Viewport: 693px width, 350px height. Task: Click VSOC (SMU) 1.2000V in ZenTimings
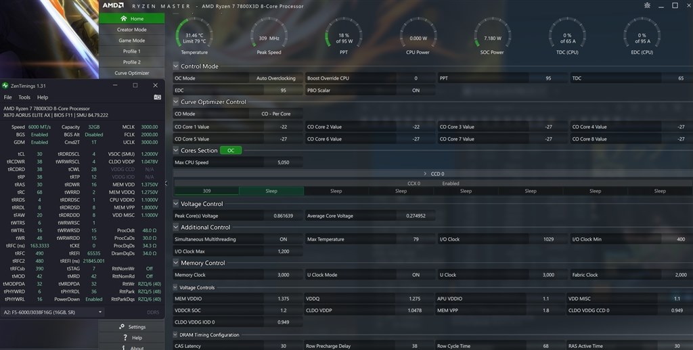tap(150, 154)
